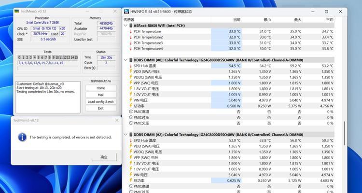Collapse the DDR5 DIMM [#2] sensor group
The width and height of the screenshot is (362, 193).
[125, 135]
